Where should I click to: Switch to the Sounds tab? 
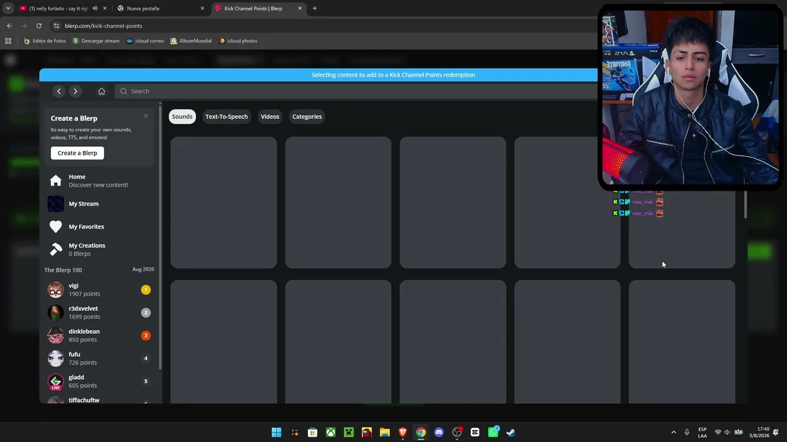click(x=182, y=117)
